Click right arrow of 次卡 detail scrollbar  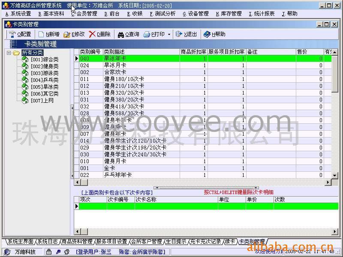point(335,231)
